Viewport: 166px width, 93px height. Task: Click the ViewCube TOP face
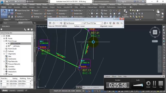(x=155, y=32)
